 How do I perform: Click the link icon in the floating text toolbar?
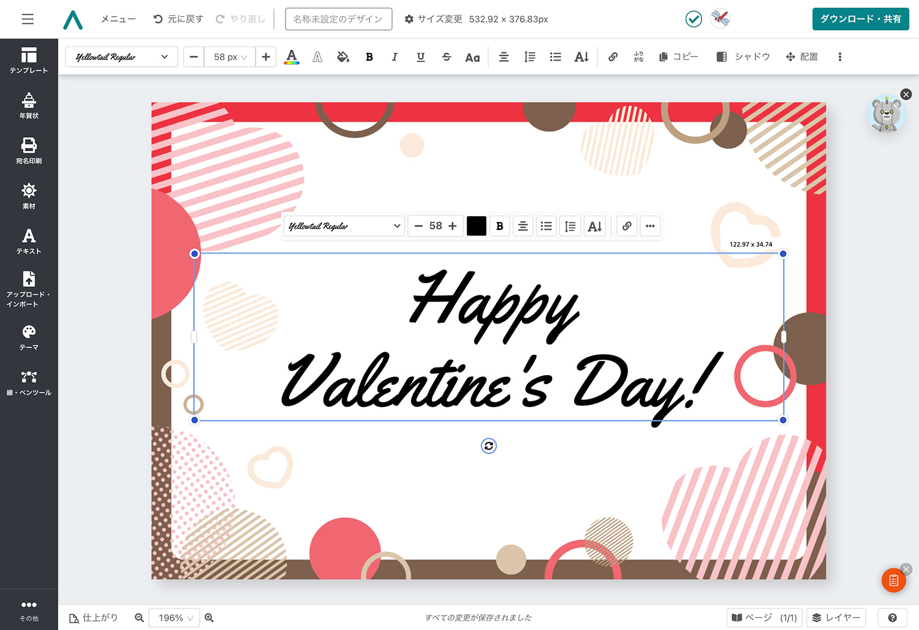tap(627, 226)
